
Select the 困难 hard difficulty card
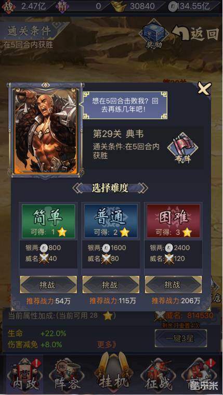coord(173,221)
